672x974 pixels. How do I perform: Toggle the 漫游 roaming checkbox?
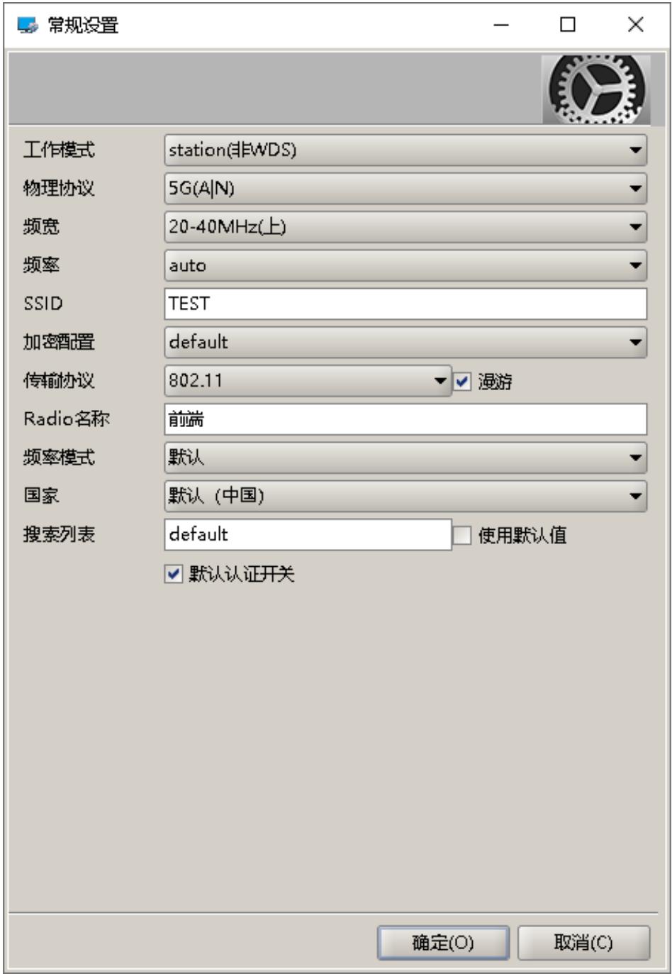coord(462,382)
